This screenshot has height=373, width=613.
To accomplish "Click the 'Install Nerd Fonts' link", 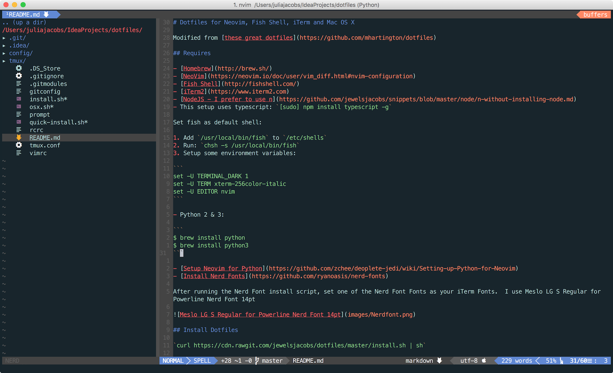I will point(214,276).
